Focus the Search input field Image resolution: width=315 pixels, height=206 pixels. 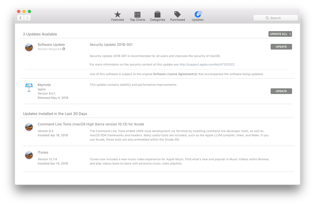276,18
